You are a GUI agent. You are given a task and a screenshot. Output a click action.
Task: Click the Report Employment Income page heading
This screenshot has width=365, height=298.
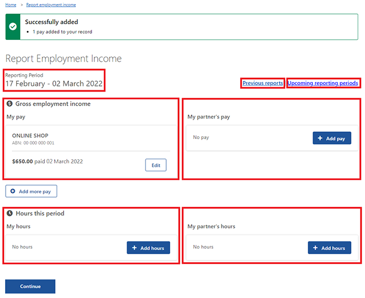point(63,58)
